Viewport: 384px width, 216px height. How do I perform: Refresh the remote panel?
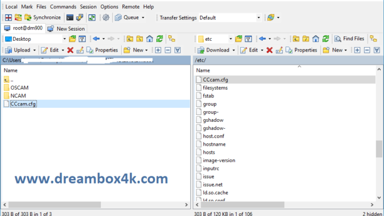pyautogui.click(x=326, y=39)
